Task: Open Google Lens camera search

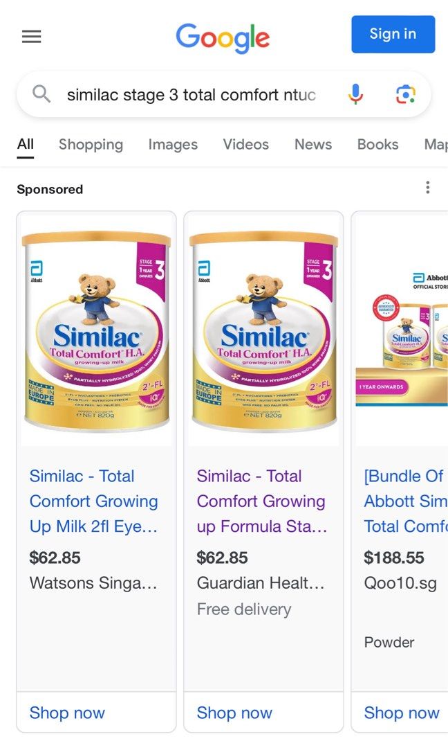Action: pos(406,94)
